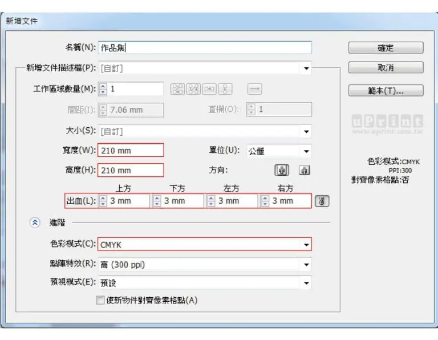Click the 確定 confirm button
The height and width of the screenshot is (340, 438).
[x=386, y=48]
